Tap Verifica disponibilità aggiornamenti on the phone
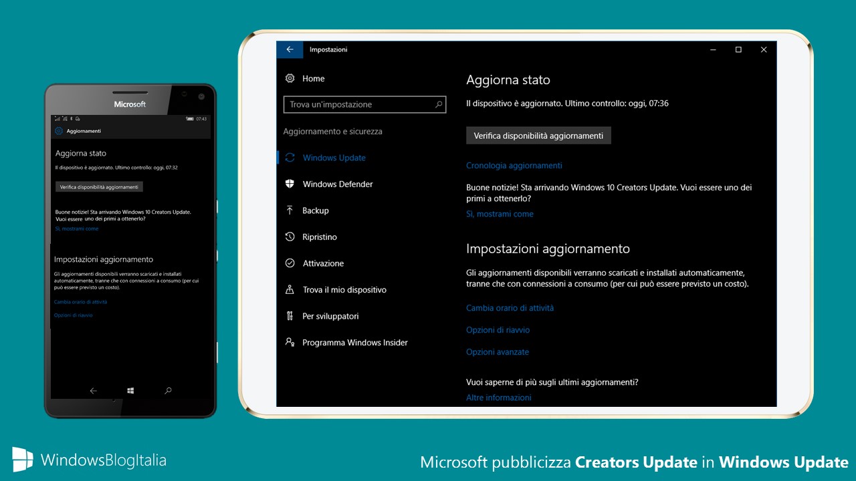 coord(99,187)
